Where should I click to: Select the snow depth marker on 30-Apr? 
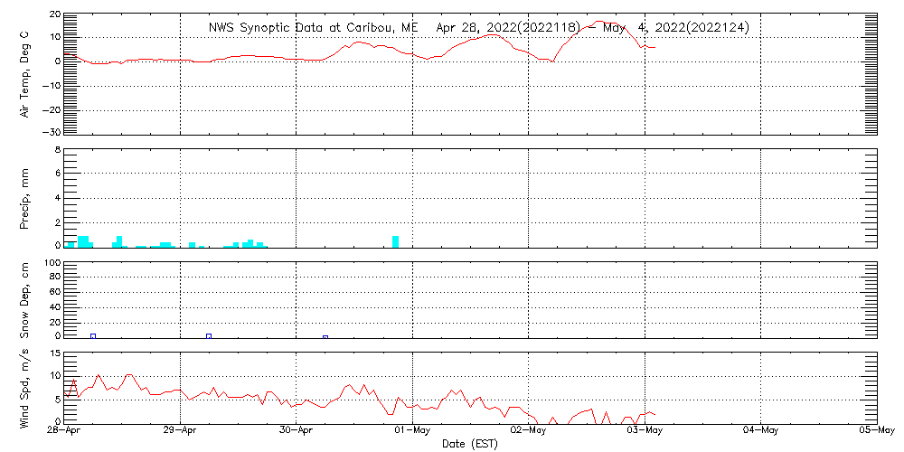[x=325, y=336]
